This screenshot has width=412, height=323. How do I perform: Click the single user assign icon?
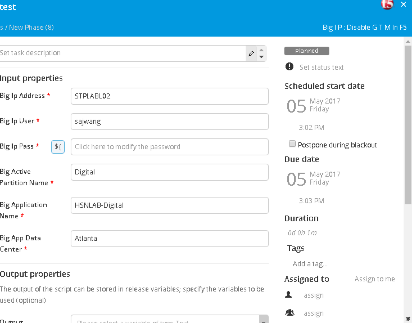click(x=289, y=295)
